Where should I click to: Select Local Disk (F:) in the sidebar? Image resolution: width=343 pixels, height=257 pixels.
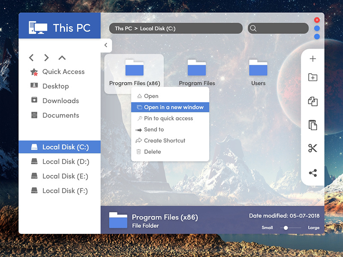[x=60, y=191]
